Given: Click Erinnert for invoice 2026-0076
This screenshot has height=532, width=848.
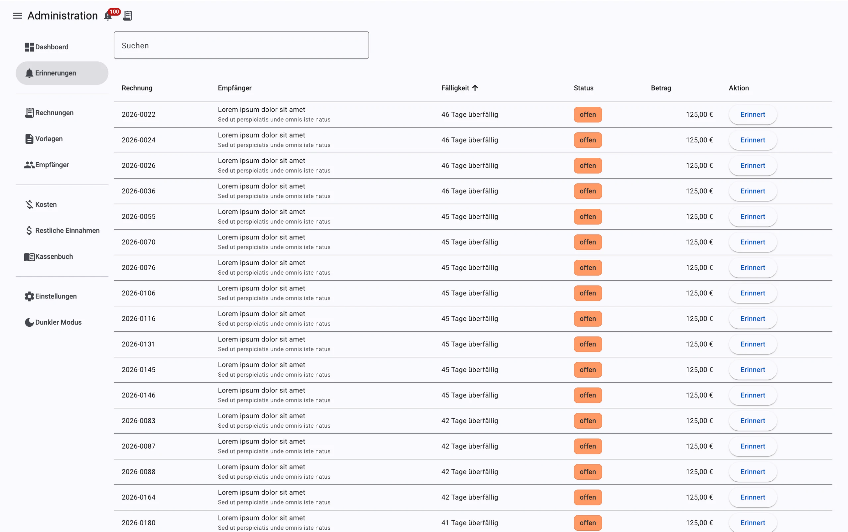Looking at the screenshot, I should coord(753,268).
